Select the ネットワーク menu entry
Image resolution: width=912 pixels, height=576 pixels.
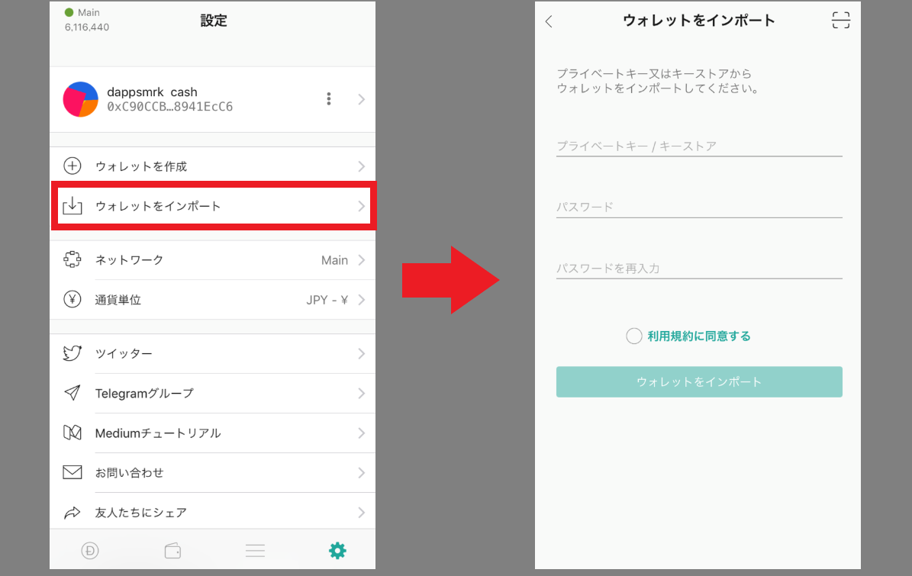pyautogui.click(x=212, y=260)
